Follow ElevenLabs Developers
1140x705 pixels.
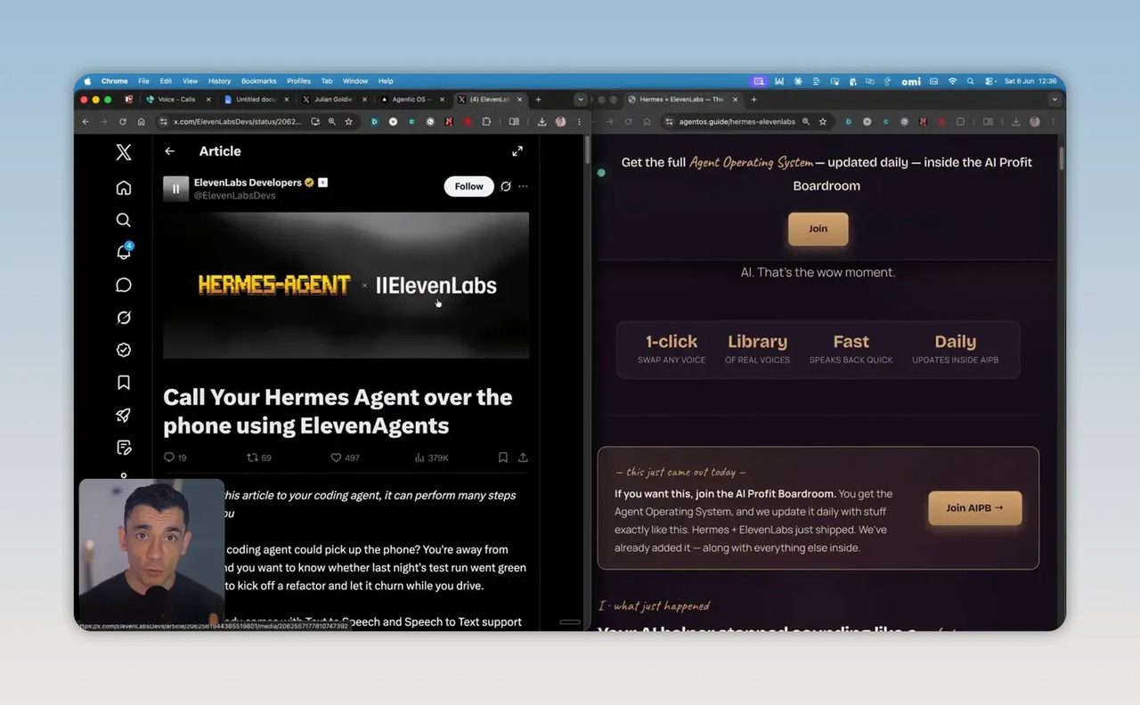pyautogui.click(x=468, y=186)
